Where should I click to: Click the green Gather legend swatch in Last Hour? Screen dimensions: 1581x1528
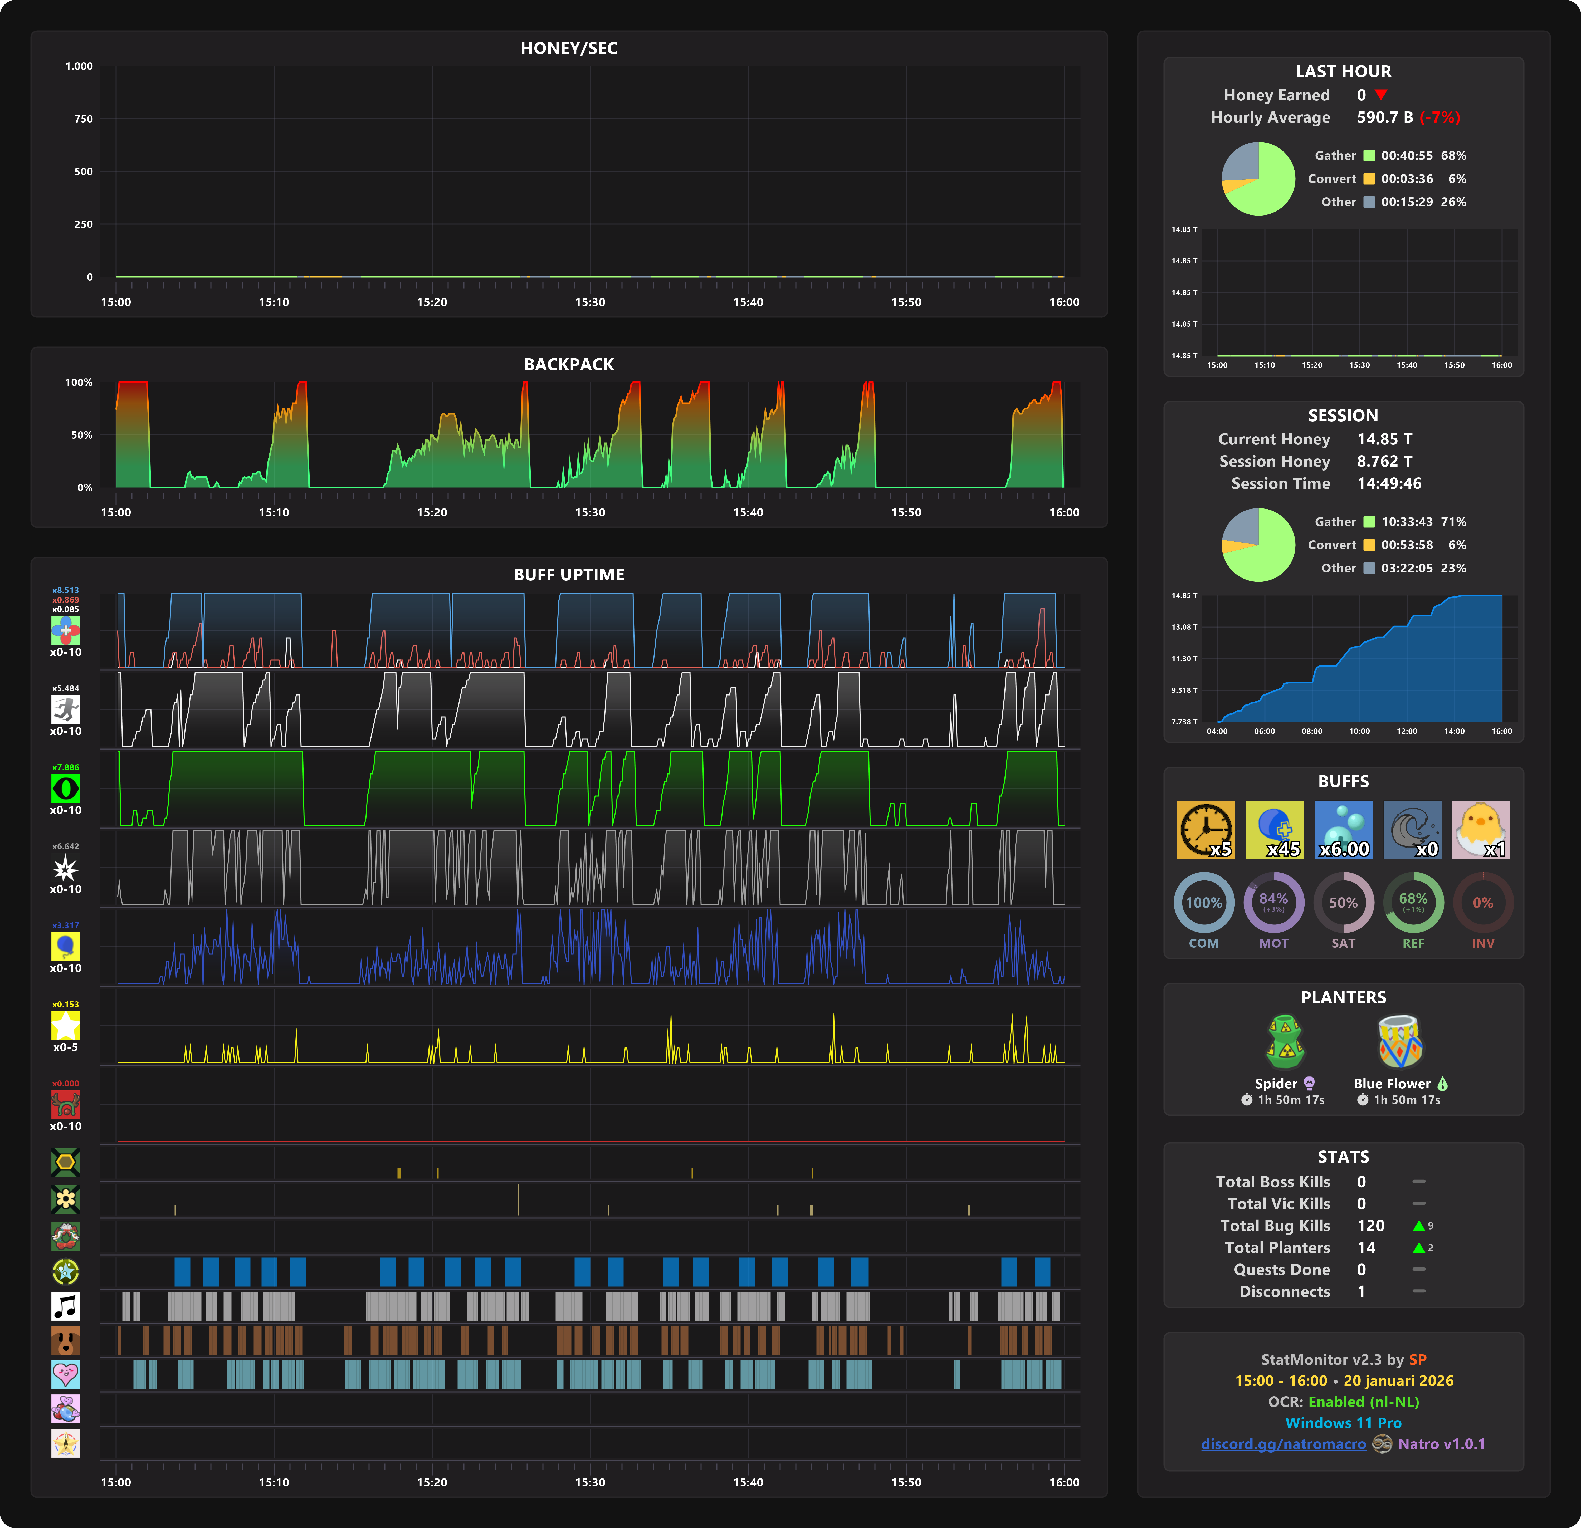pos(1369,156)
